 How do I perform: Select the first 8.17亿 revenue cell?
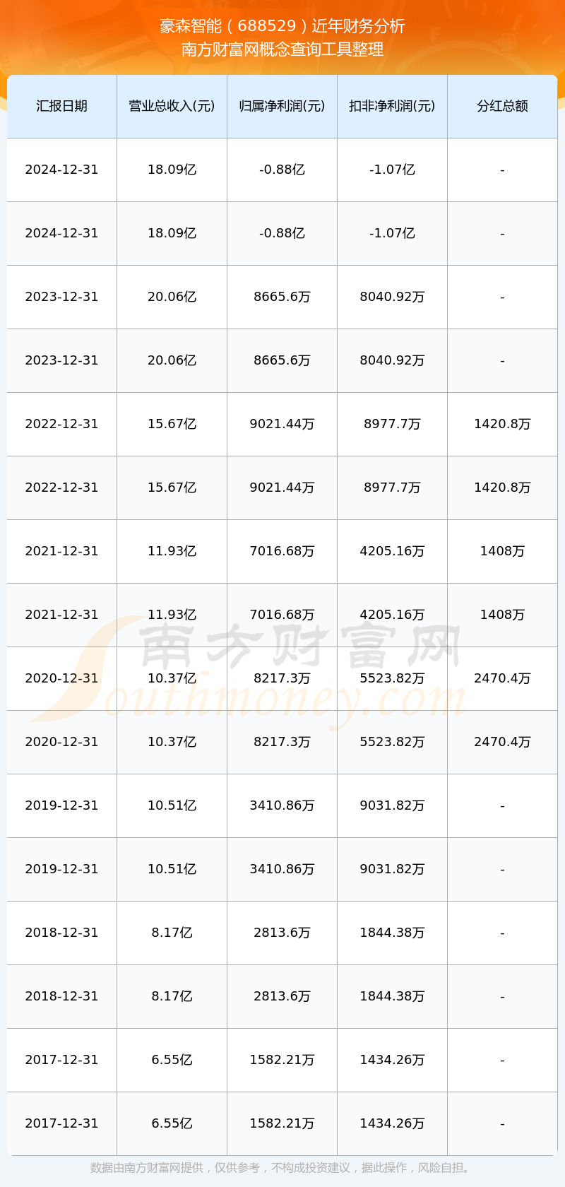click(x=172, y=933)
